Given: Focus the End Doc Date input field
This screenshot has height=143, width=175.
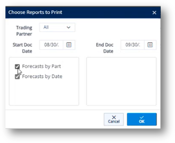Looking at the screenshot, I should pyautogui.click(x=133, y=45).
